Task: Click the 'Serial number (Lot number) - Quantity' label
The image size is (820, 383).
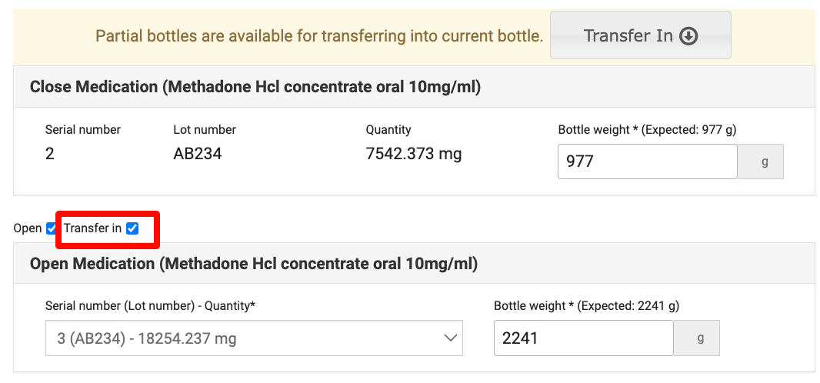Action: pos(150,306)
